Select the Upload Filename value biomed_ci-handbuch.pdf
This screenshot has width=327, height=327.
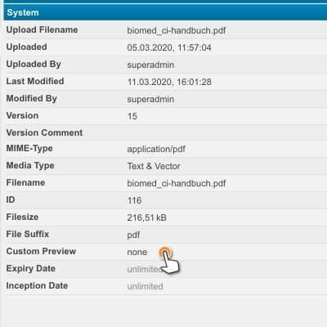[x=177, y=30]
